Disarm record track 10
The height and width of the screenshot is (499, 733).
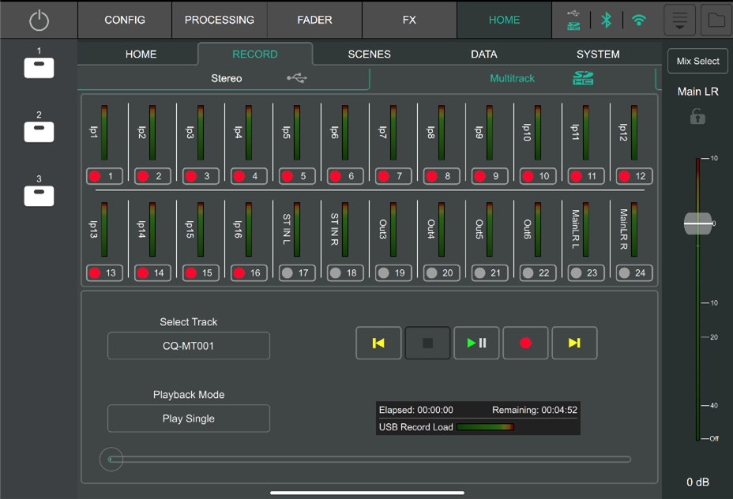coord(538,176)
